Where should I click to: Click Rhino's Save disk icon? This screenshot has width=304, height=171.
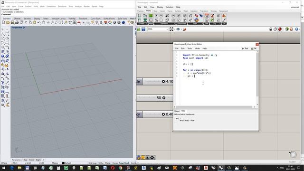12,22
